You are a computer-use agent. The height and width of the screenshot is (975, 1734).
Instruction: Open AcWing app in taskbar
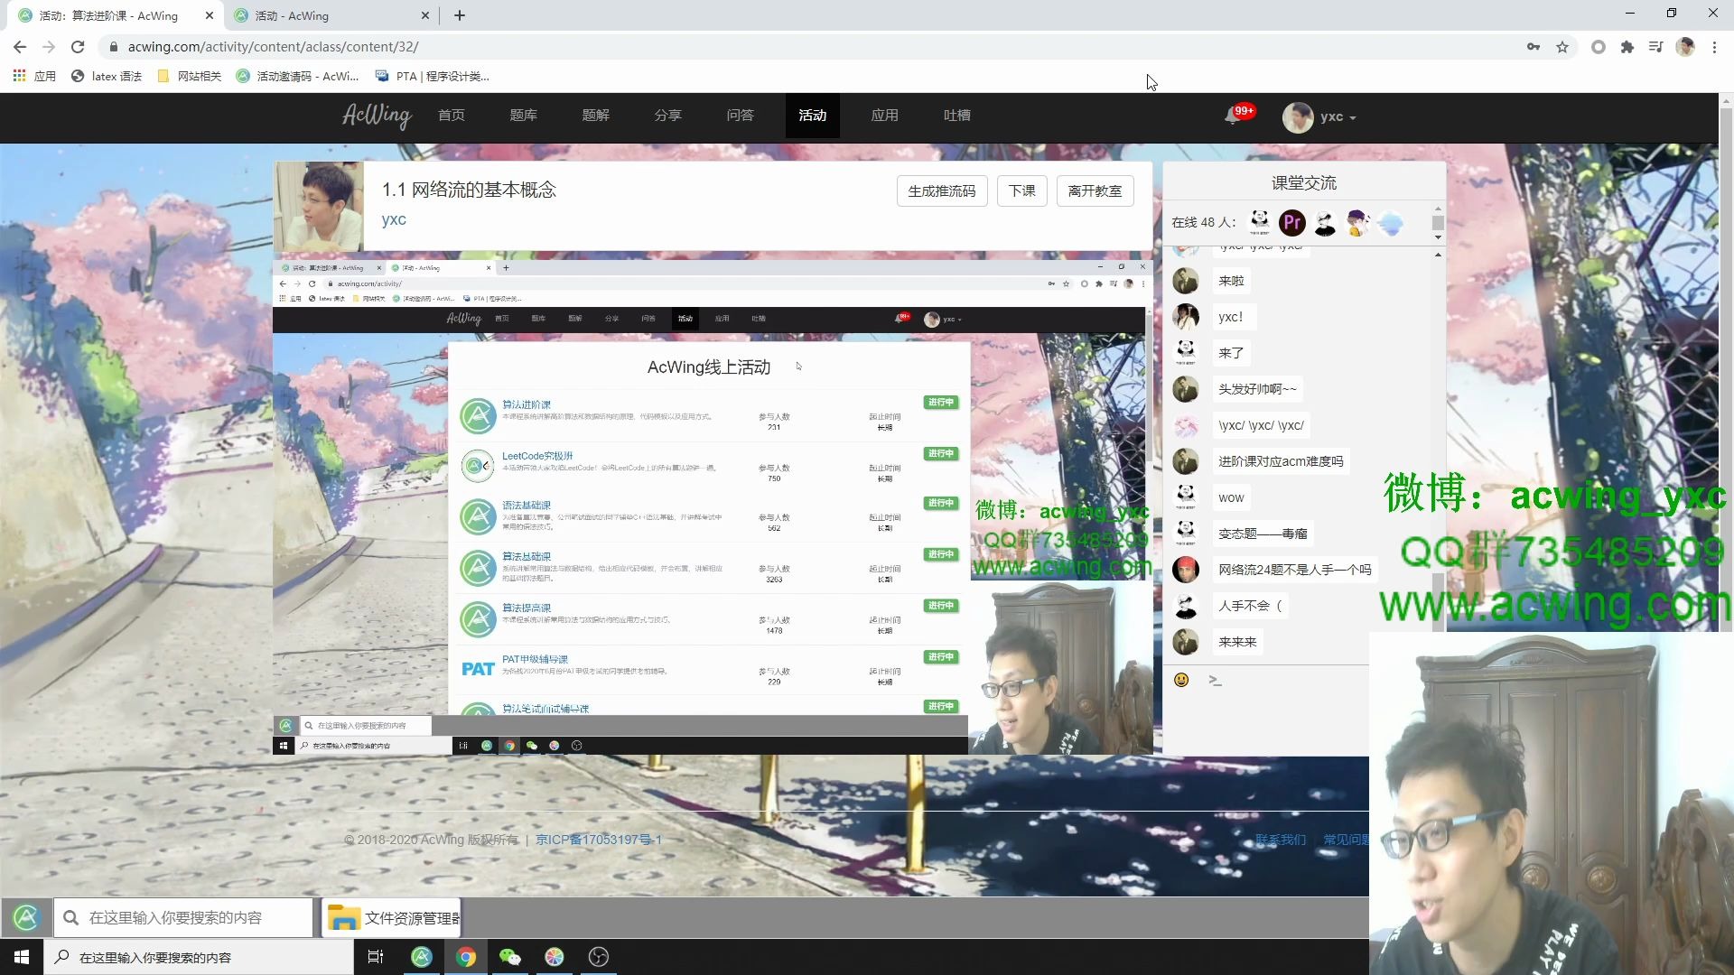pyautogui.click(x=422, y=957)
